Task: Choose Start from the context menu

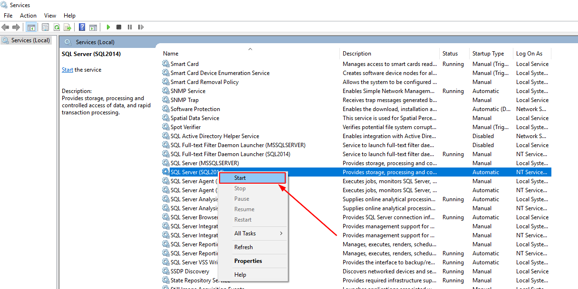Action: 252,178
